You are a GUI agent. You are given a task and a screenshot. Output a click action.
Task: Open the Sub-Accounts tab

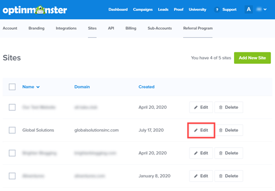point(159,28)
